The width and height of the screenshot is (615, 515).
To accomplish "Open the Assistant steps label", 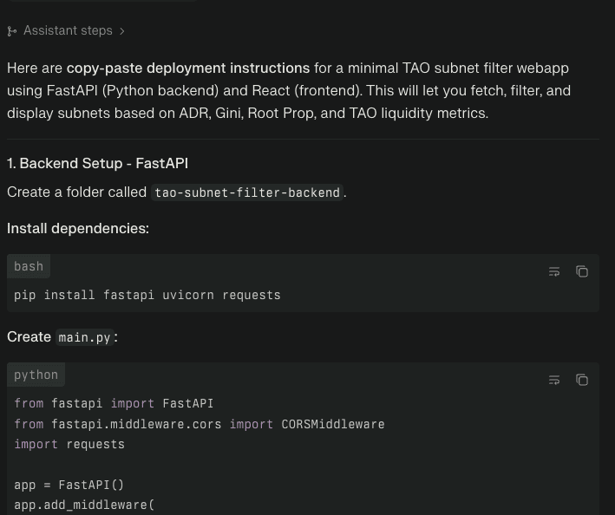I will pos(68,30).
